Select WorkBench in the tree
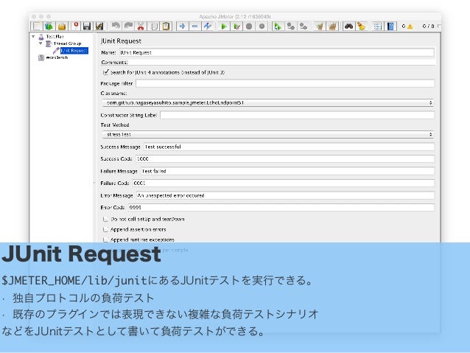The height and width of the screenshot is (353, 470). [57, 57]
